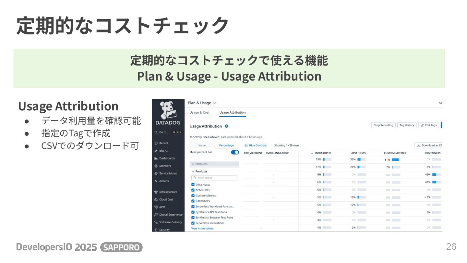Viewport: 467px width, 263px height.
Task: Open the Plan & Usage dropdown
Action: pyautogui.click(x=202, y=103)
